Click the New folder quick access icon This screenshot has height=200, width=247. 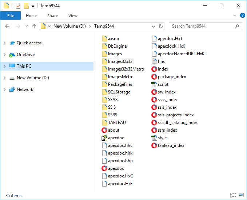click(26, 6)
